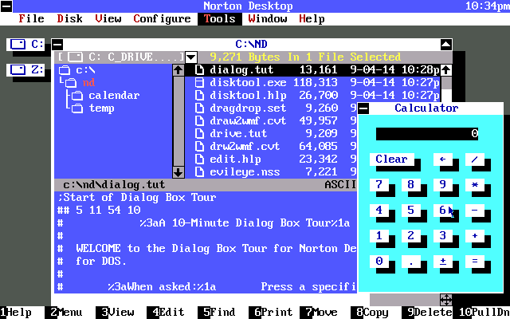Click the evileye.nss file icon
Viewport: 510px width, 319px height.
[199, 172]
